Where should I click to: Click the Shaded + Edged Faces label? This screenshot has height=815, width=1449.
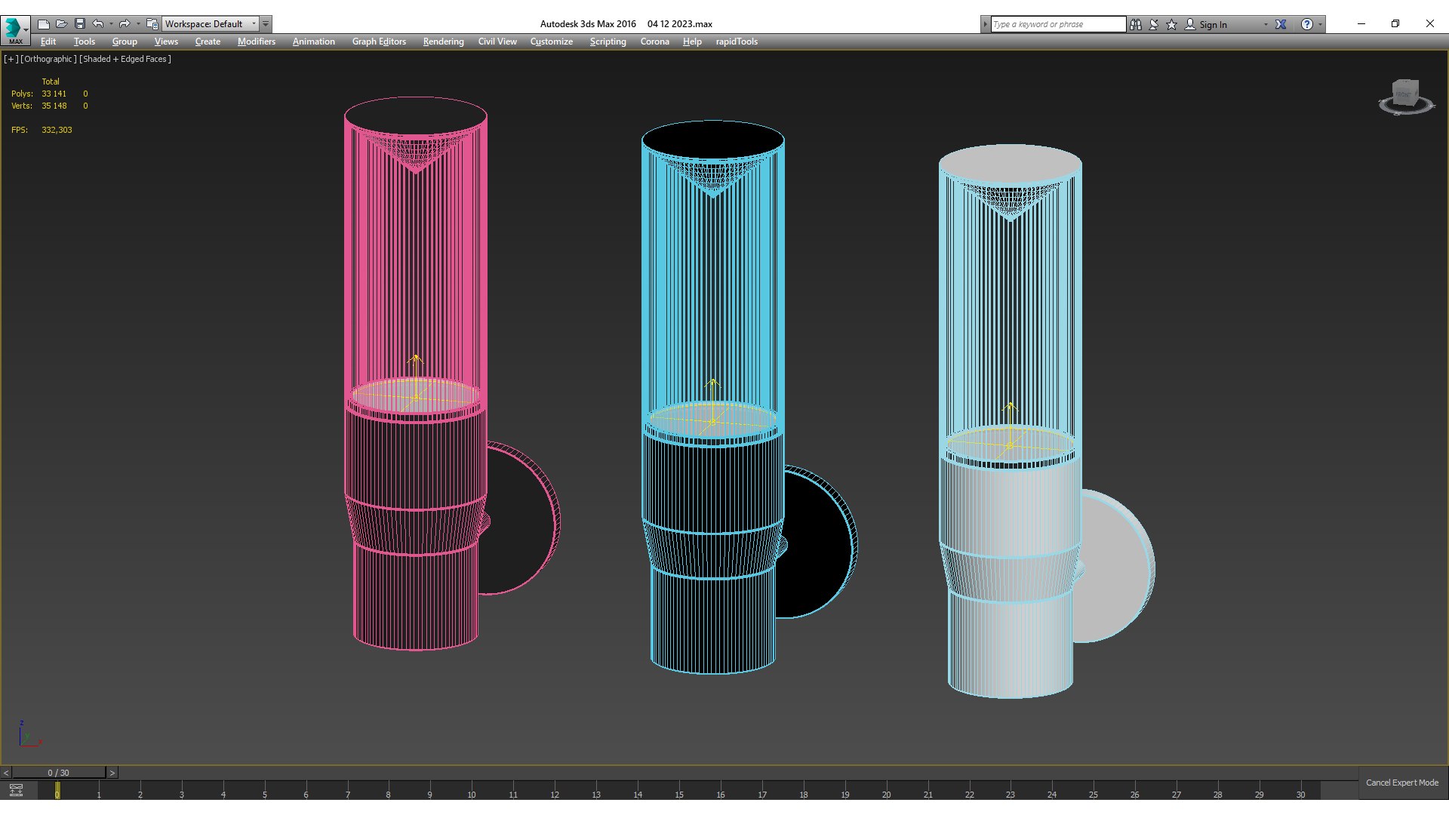point(125,59)
